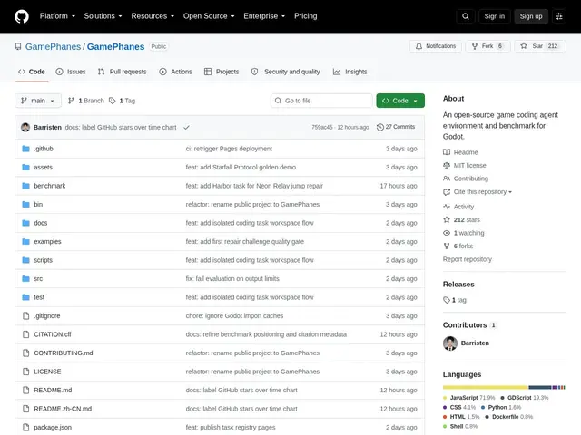Image resolution: width=581 pixels, height=435 pixels.
Task: Switch to the Actions tab
Action: (175, 72)
